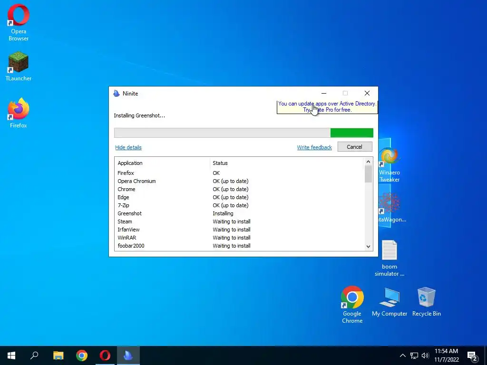Select the Winaero Tweaker desktop icon
Viewport: 487px width, 365px height.
(x=390, y=165)
